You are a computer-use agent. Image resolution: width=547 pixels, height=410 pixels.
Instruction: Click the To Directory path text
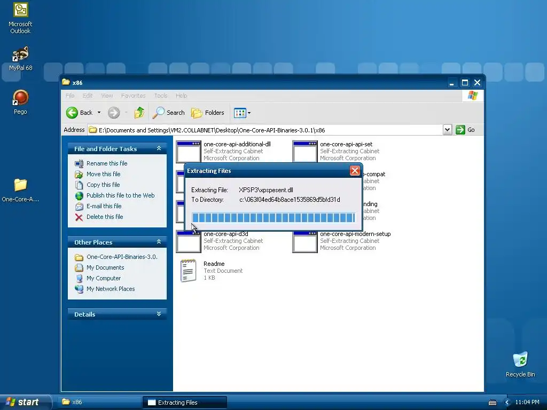coord(290,200)
